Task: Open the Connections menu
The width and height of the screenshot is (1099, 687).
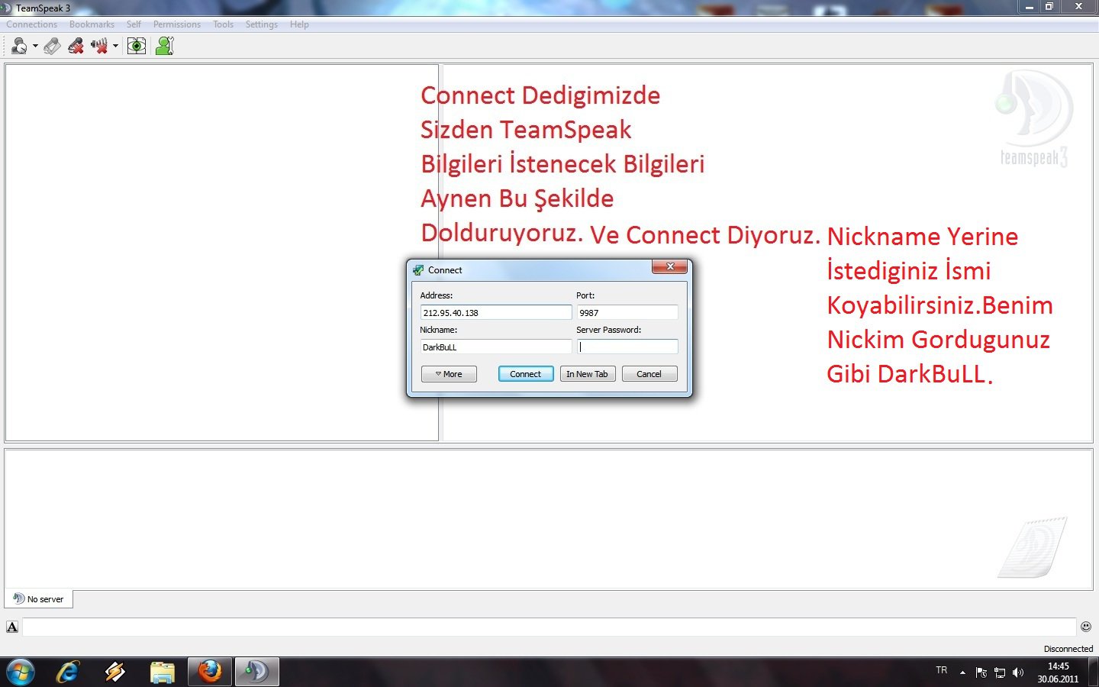Action: click(32, 24)
